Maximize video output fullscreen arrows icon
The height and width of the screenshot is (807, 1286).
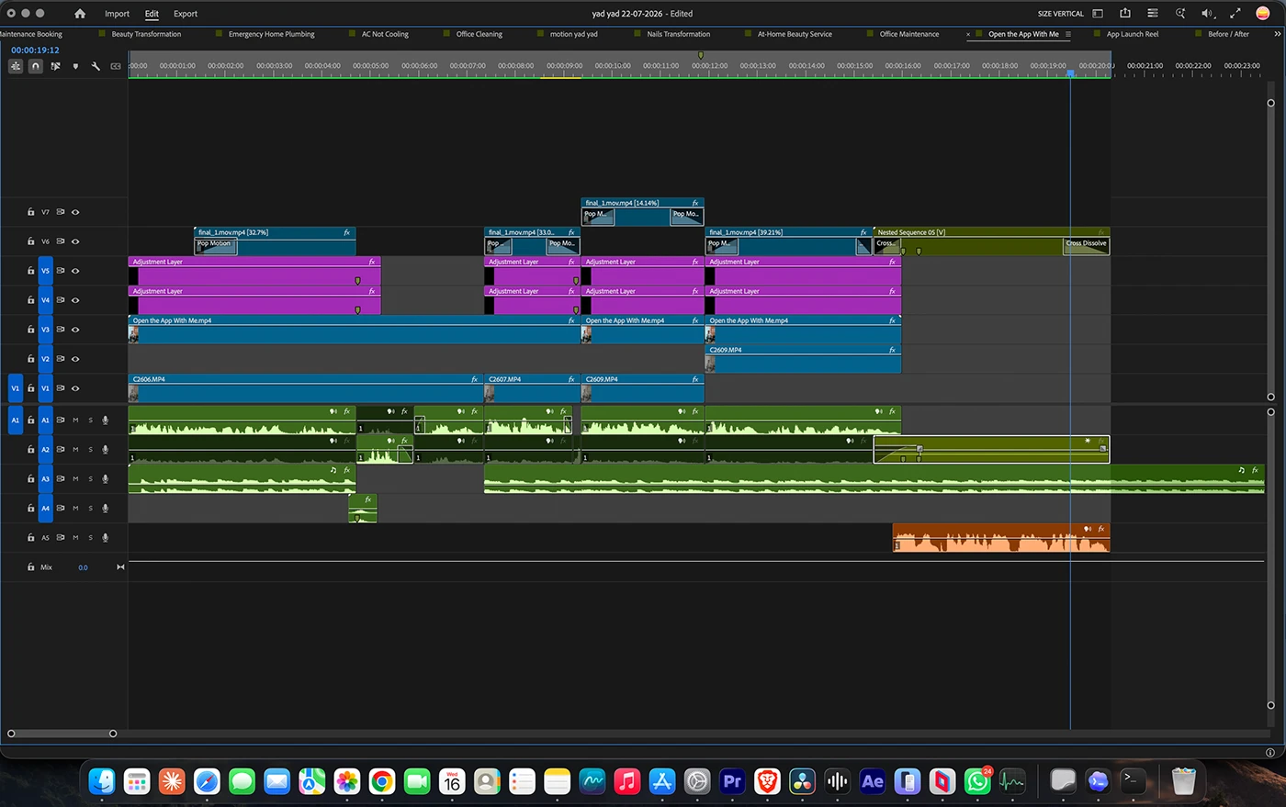pos(1235,14)
